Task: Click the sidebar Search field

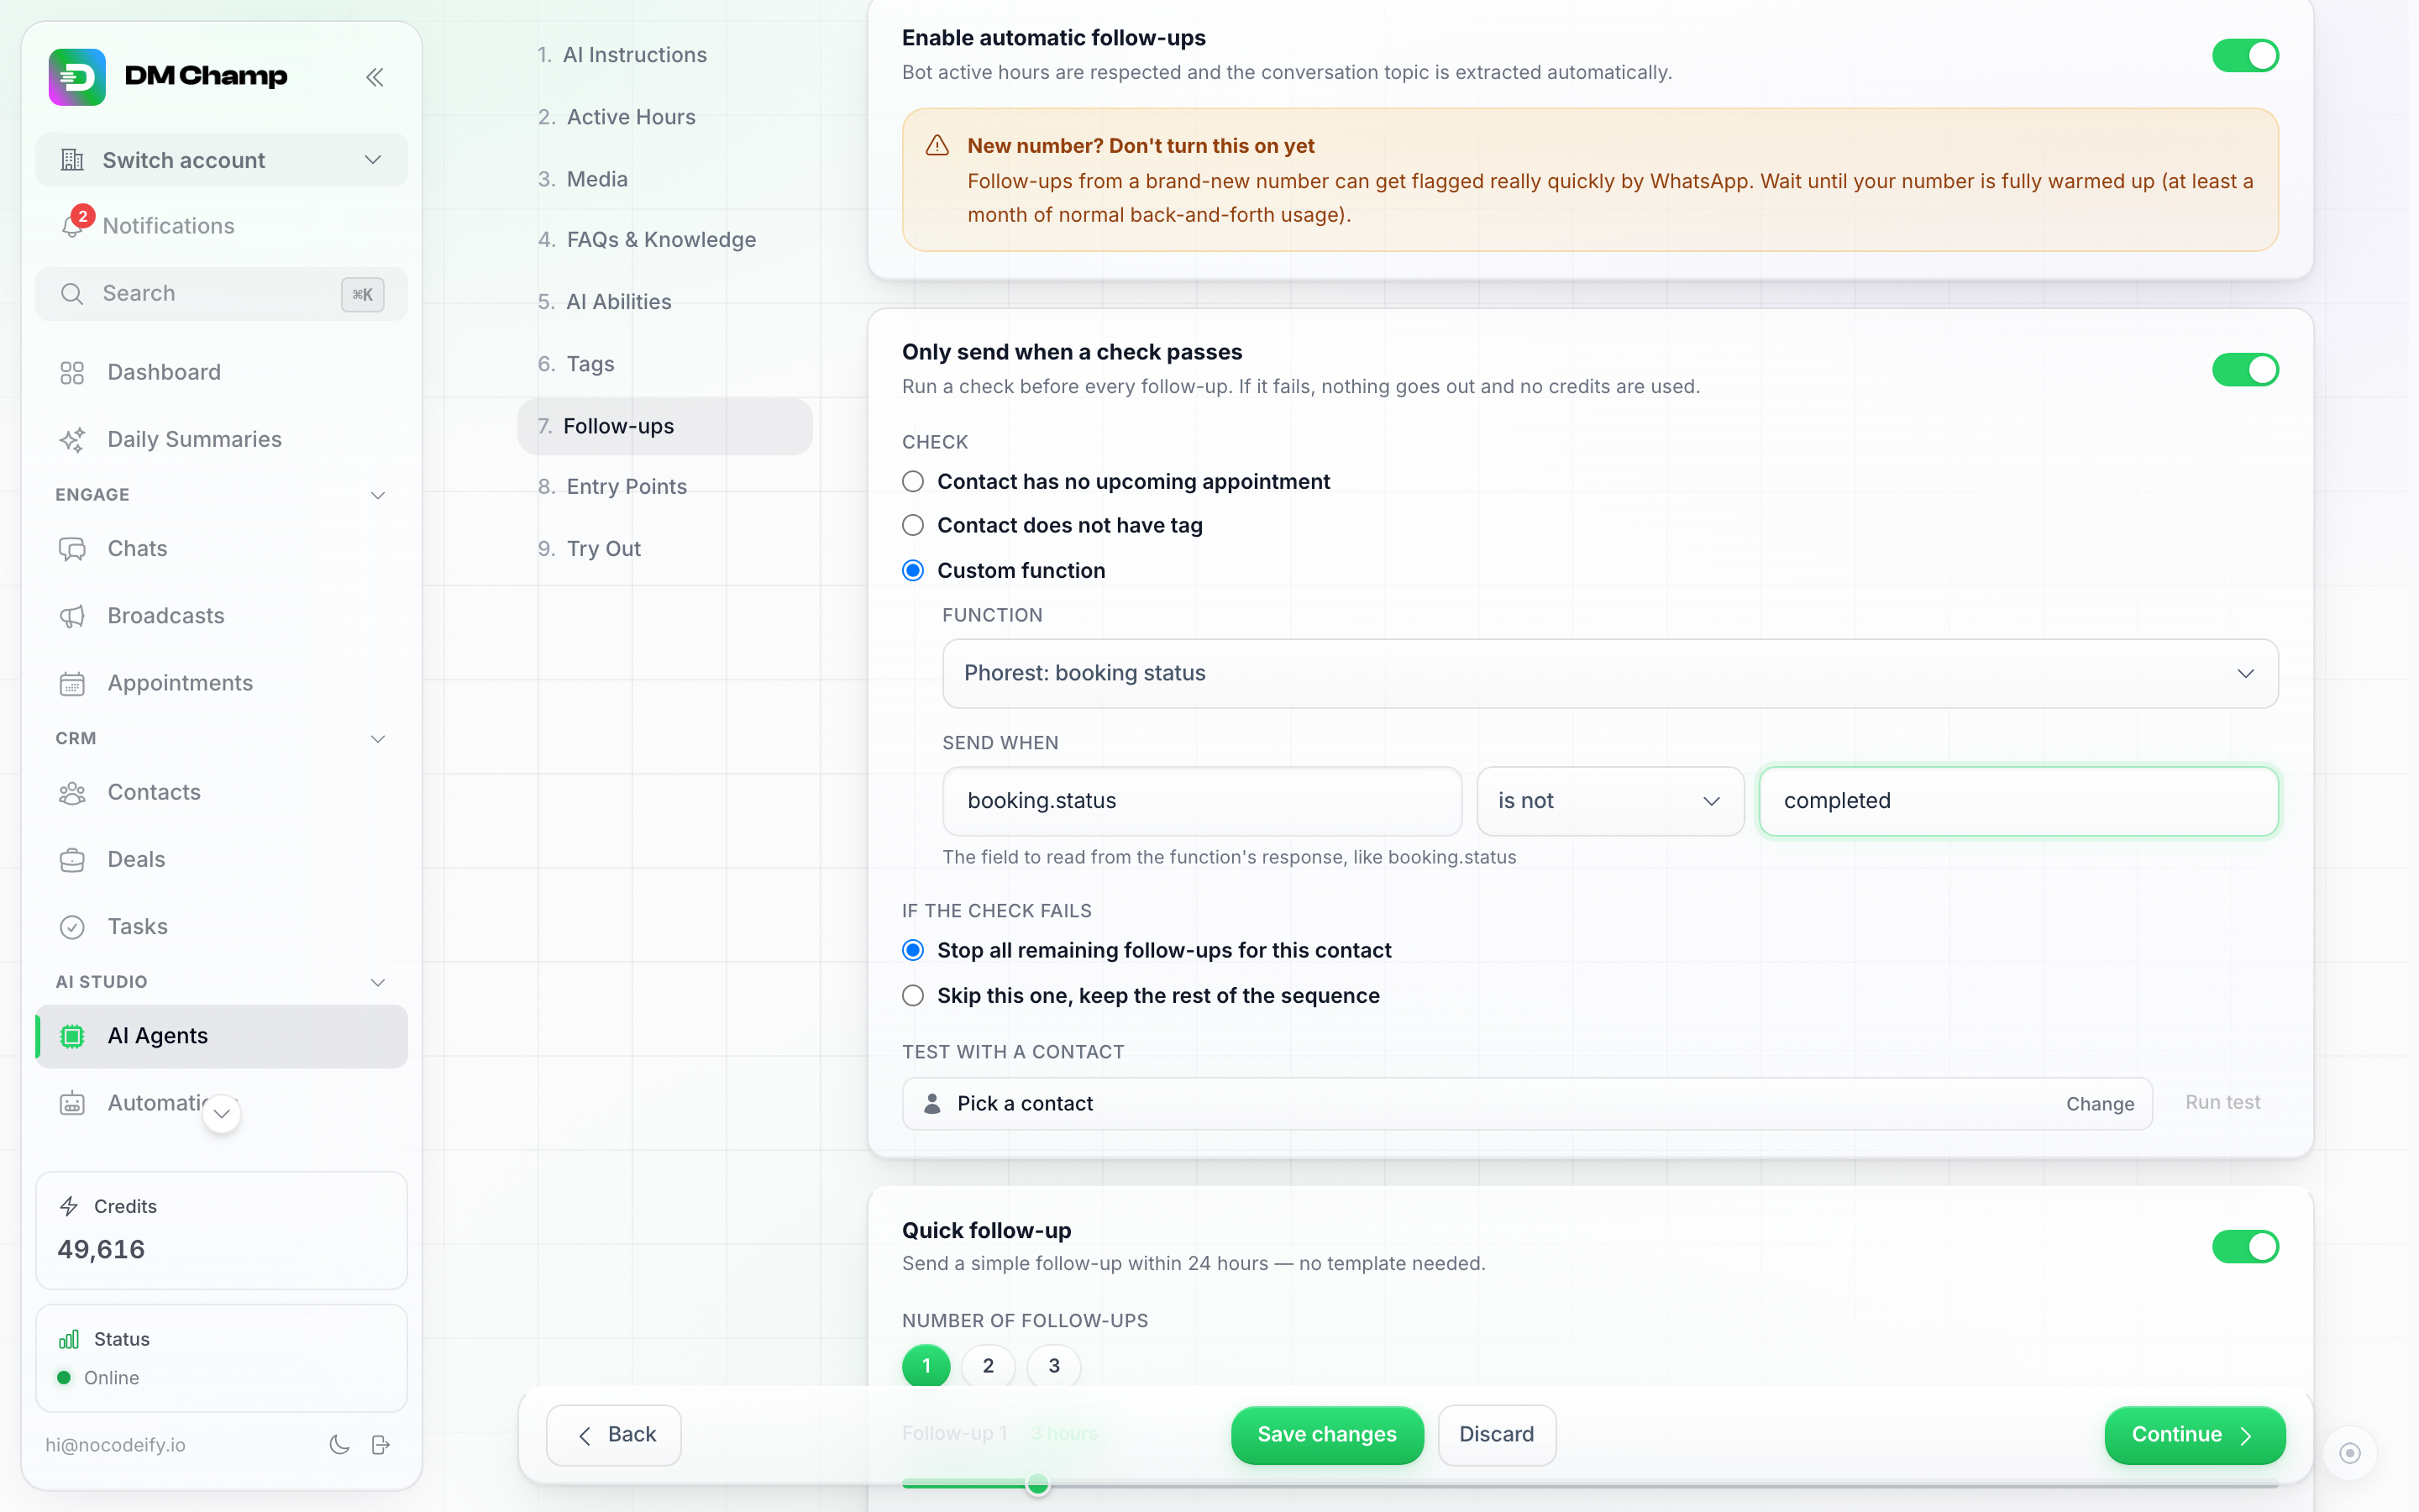Action: [222, 294]
